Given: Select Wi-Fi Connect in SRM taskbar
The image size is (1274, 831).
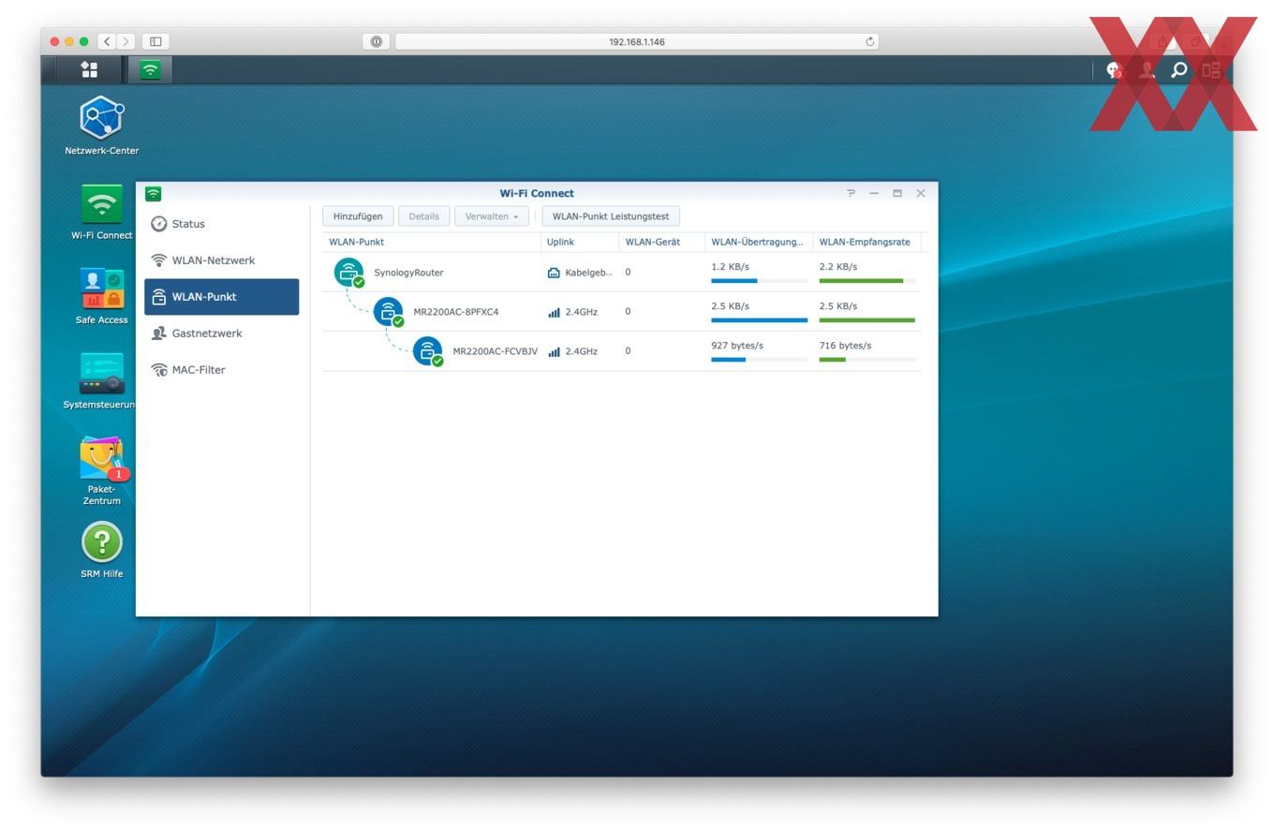Looking at the screenshot, I should pyautogui.click(x=150, y=69).
